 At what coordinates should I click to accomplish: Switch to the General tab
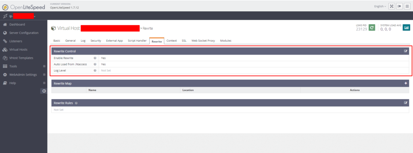pos(70,41)
